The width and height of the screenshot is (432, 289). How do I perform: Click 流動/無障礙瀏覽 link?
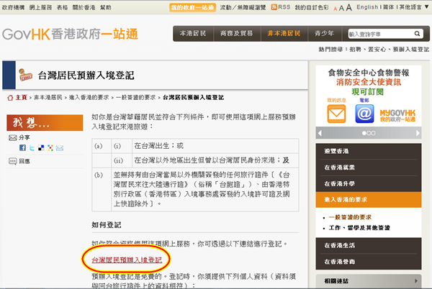(243, 7)
